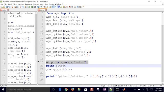
Task: Close the ex5.py tab
Action: [x=46, y=10]
